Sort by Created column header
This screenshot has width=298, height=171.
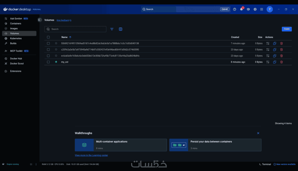(x=235, y=37)
